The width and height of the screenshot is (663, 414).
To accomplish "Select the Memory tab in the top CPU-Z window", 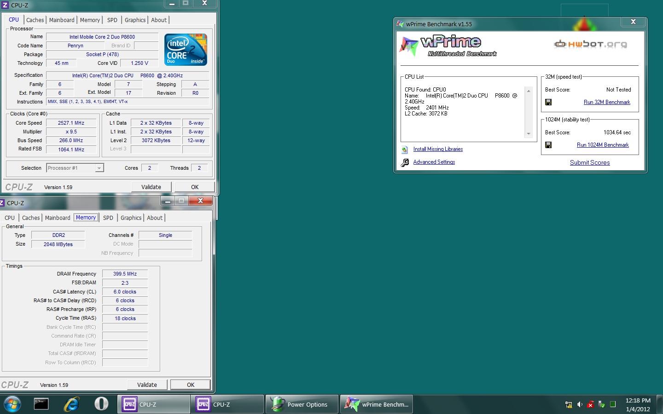I will pyautogui.click(x=90, y=20).
